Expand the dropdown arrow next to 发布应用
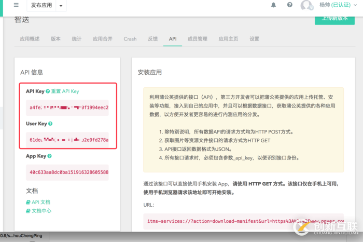This screenshot has width=363, height=242. coord(61,6)
